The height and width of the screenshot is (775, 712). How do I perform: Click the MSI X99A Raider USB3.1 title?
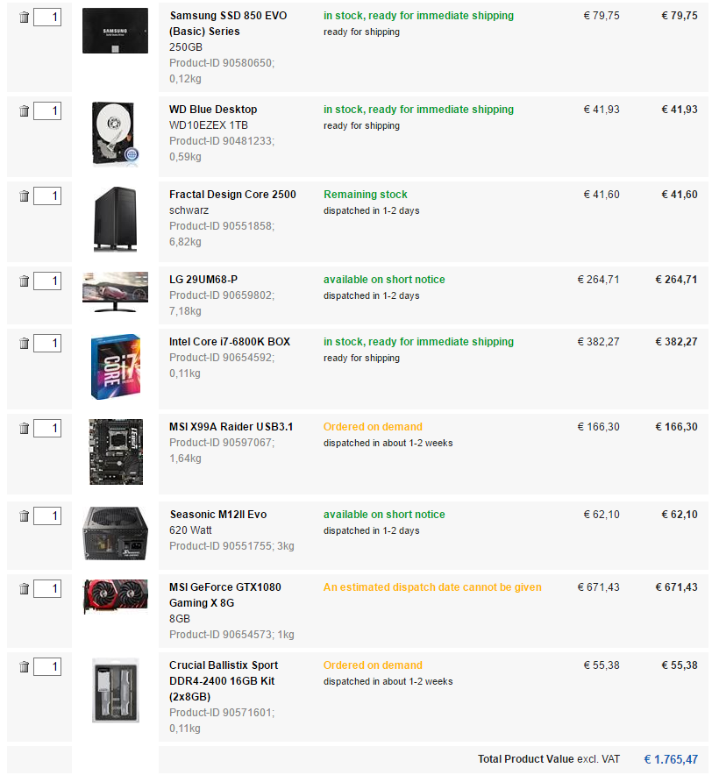231,427
